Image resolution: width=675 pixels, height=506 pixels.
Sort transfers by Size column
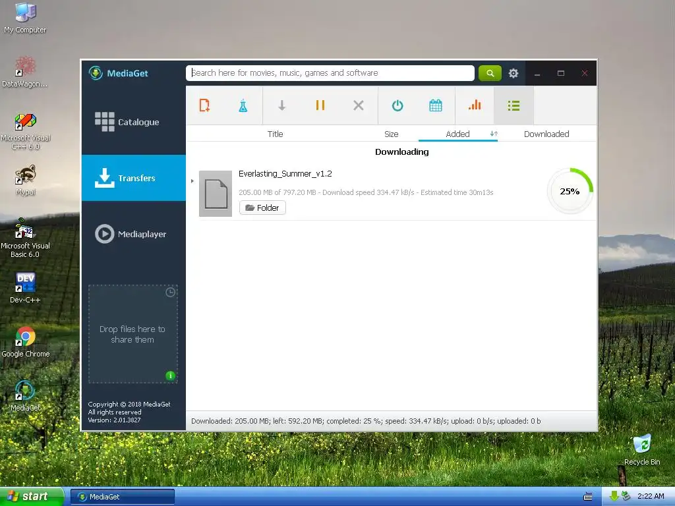[392, 134]
